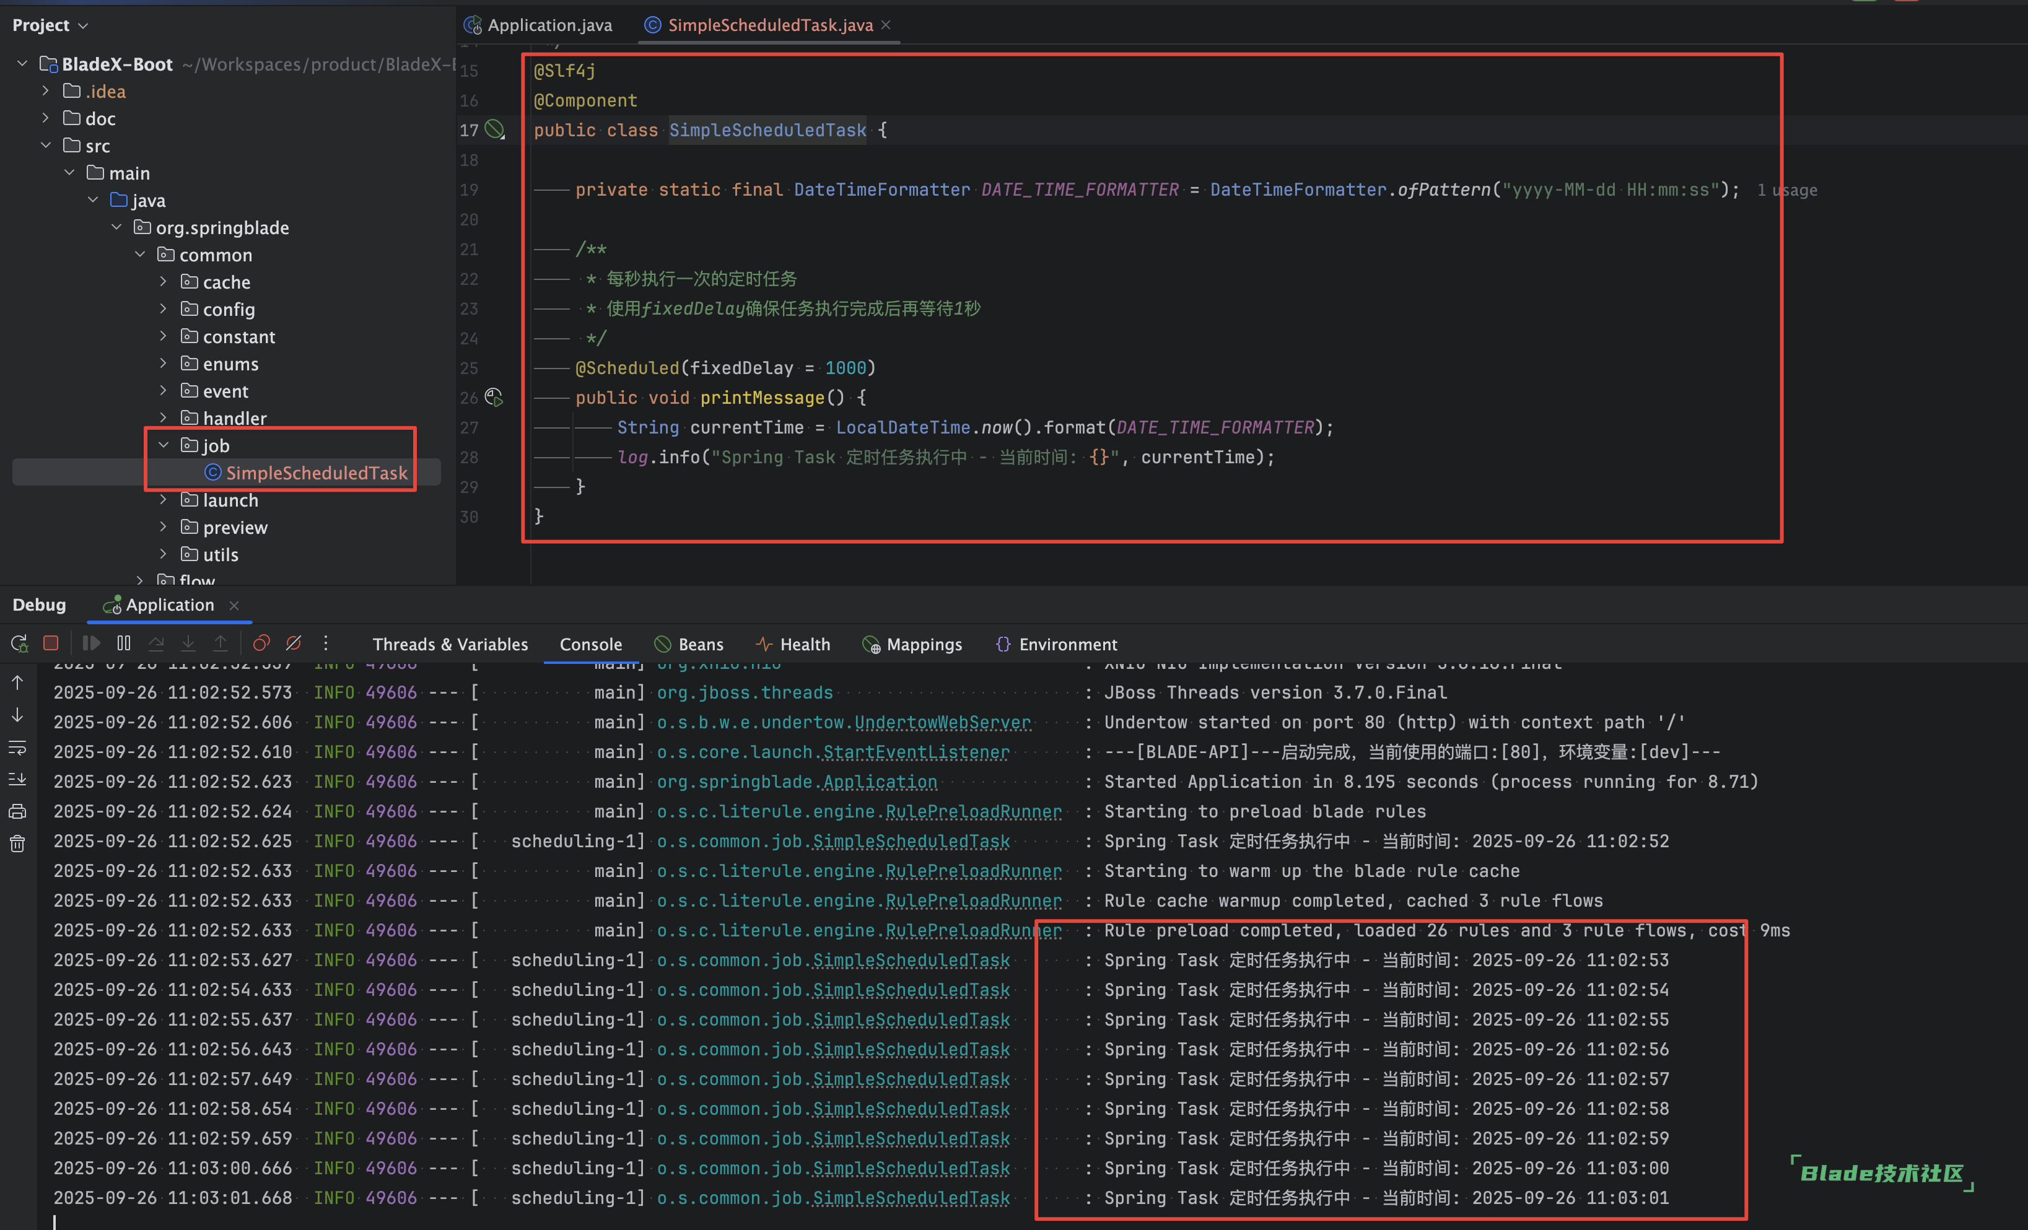Click the printMessage method name
2028x1230 pixels.
pos(762,398)
